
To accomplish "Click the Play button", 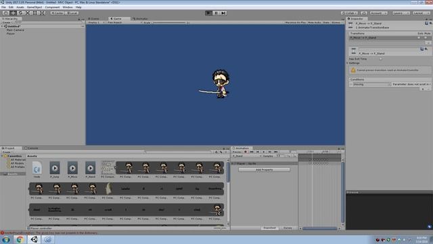I will point(209,13).
